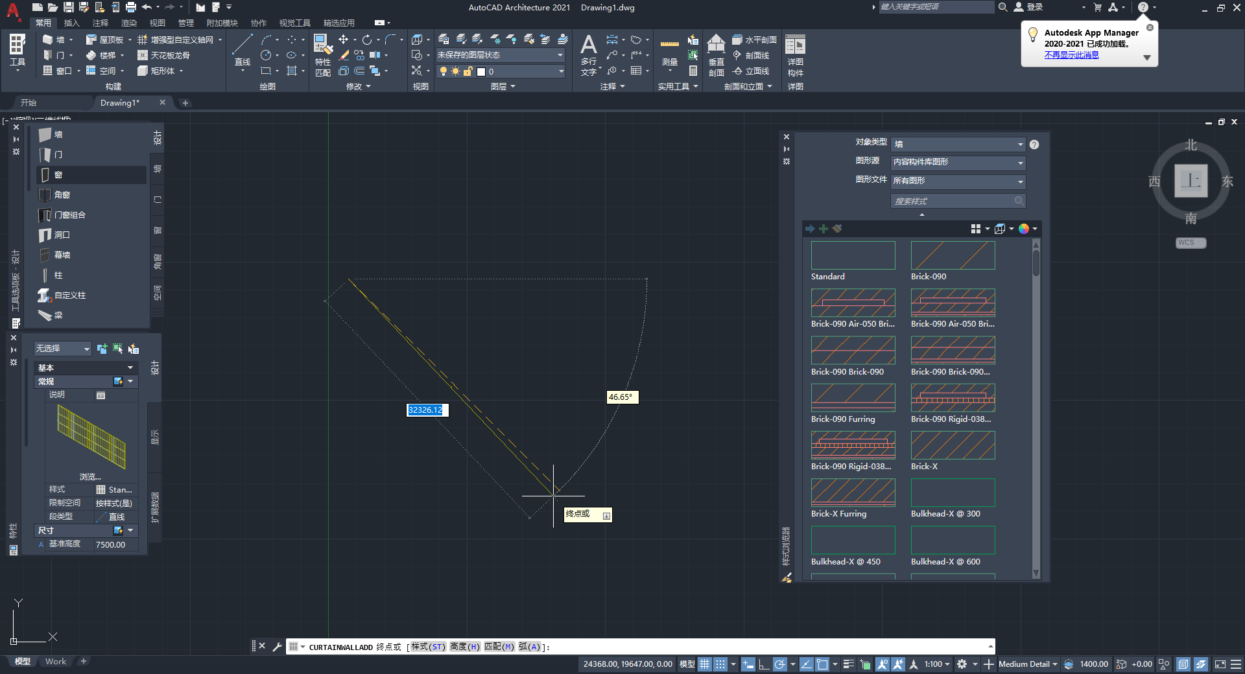Open the 管理 ribbon tab
This screenshot has width=1245, height=674.
click(186, 23)
